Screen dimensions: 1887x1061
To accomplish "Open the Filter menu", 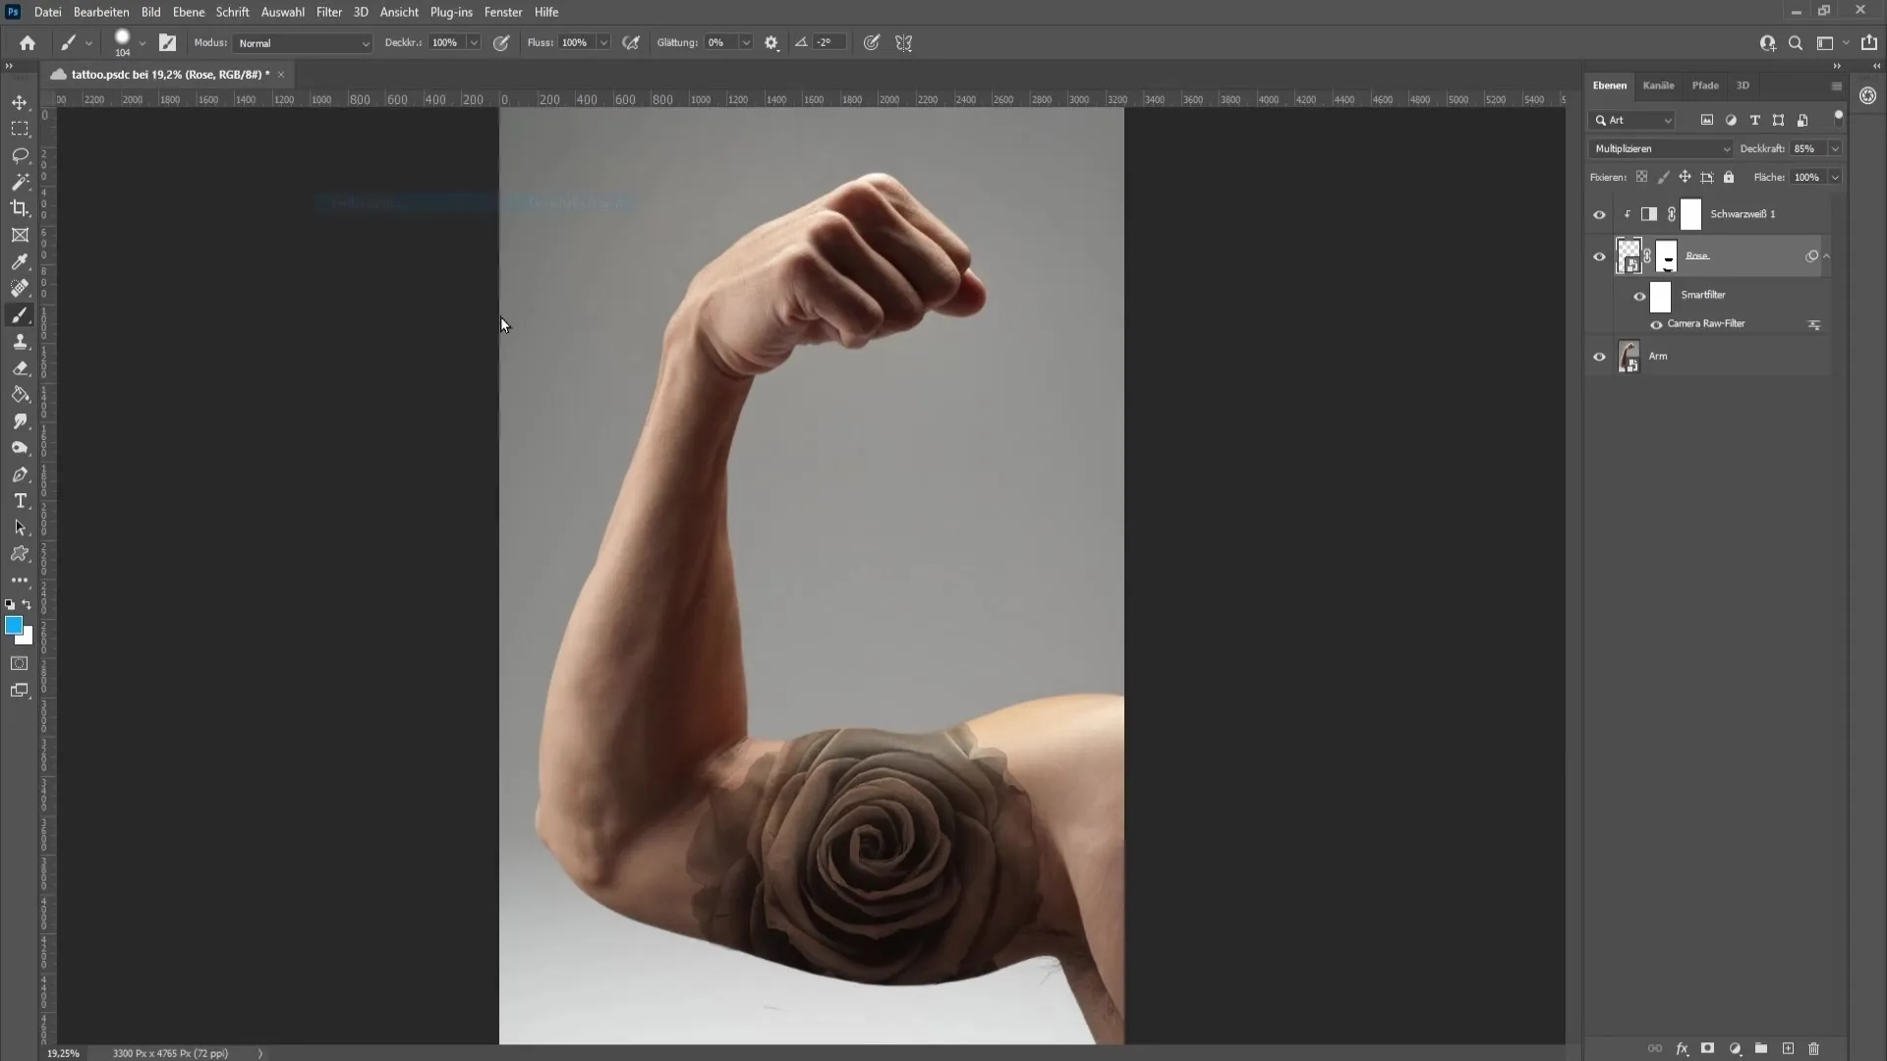I will click(328, 12).
